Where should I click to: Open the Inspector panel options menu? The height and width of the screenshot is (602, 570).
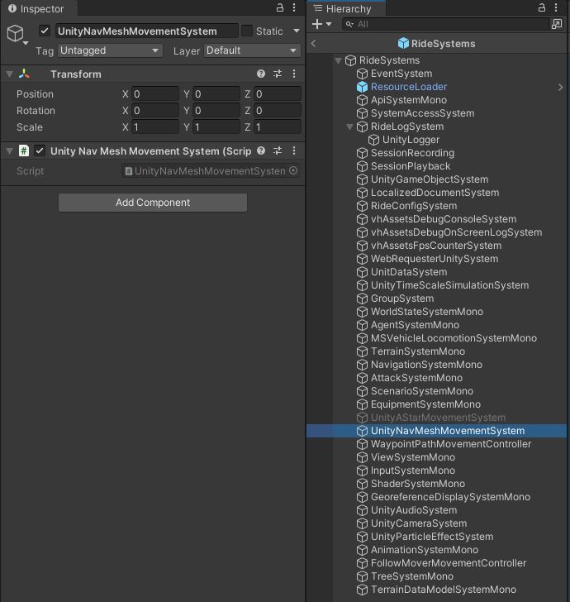(x=294, y=7)
